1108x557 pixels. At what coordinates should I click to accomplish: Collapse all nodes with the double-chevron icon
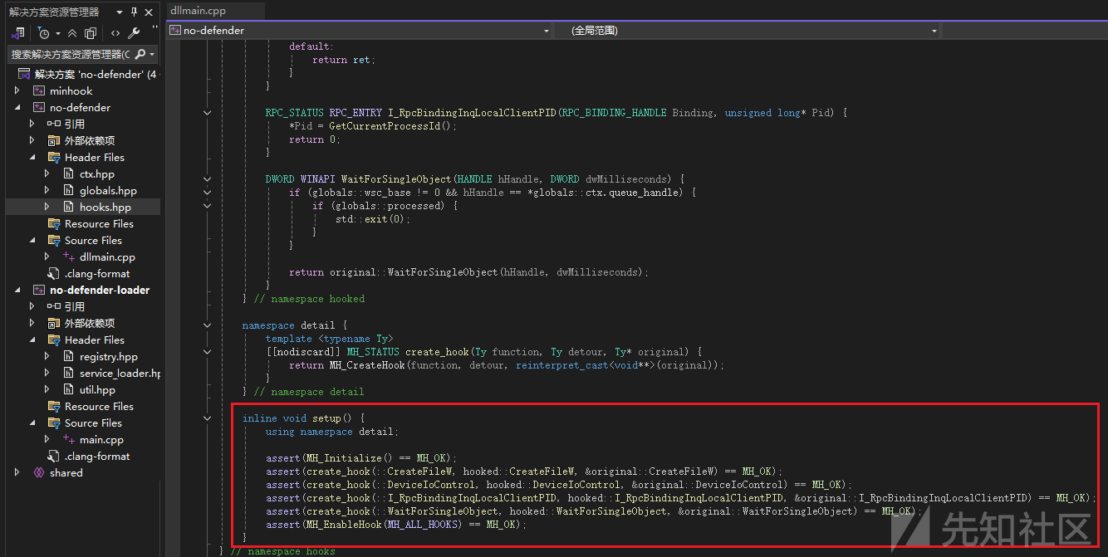click(72, 33)
